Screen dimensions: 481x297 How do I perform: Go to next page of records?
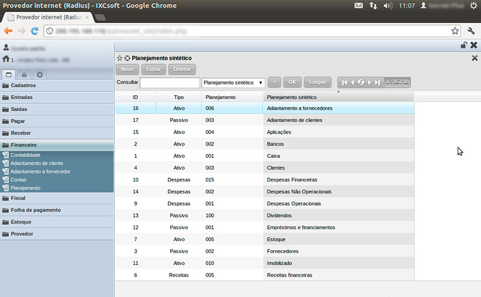[369, 82]
